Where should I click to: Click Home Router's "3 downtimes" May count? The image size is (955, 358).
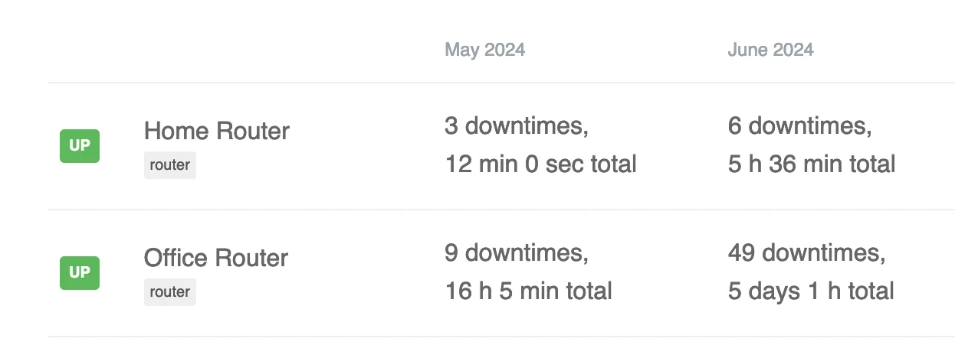[x=516, y=125]
